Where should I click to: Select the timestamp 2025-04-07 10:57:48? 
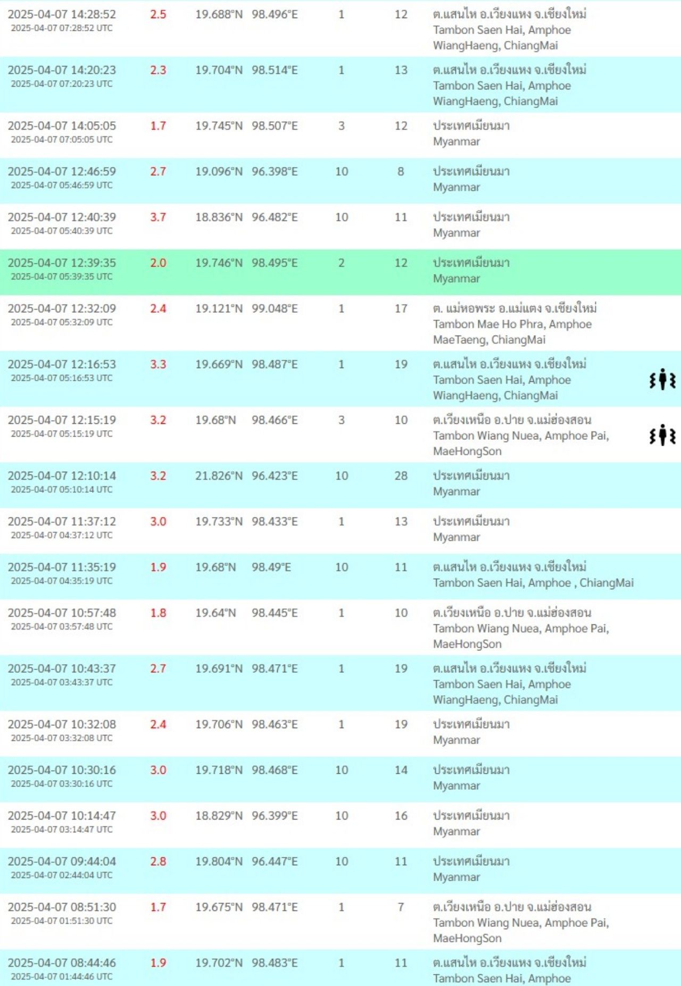coord(62,613)
